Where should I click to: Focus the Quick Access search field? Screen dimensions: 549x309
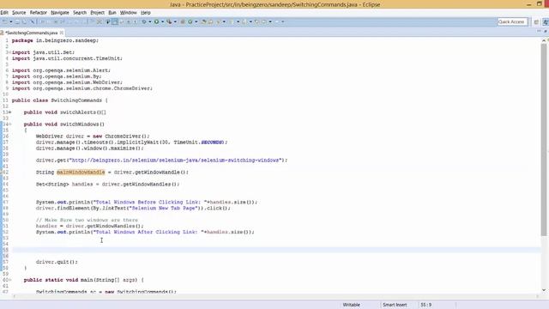point(512,21)
